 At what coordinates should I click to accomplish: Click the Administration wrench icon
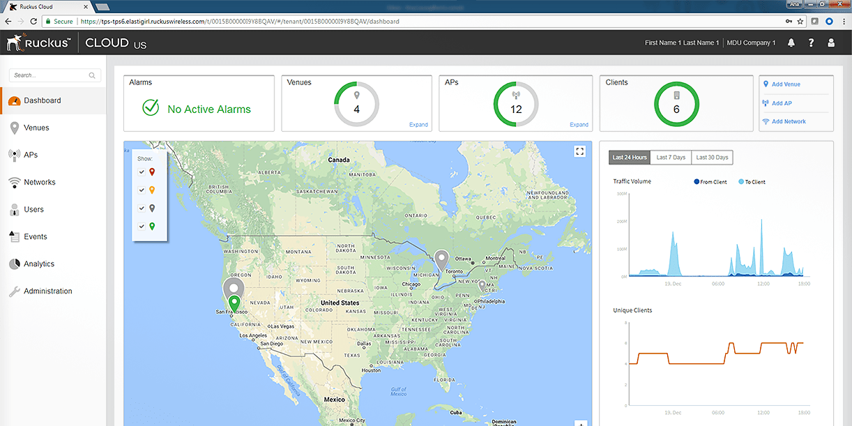click(14, 291)
